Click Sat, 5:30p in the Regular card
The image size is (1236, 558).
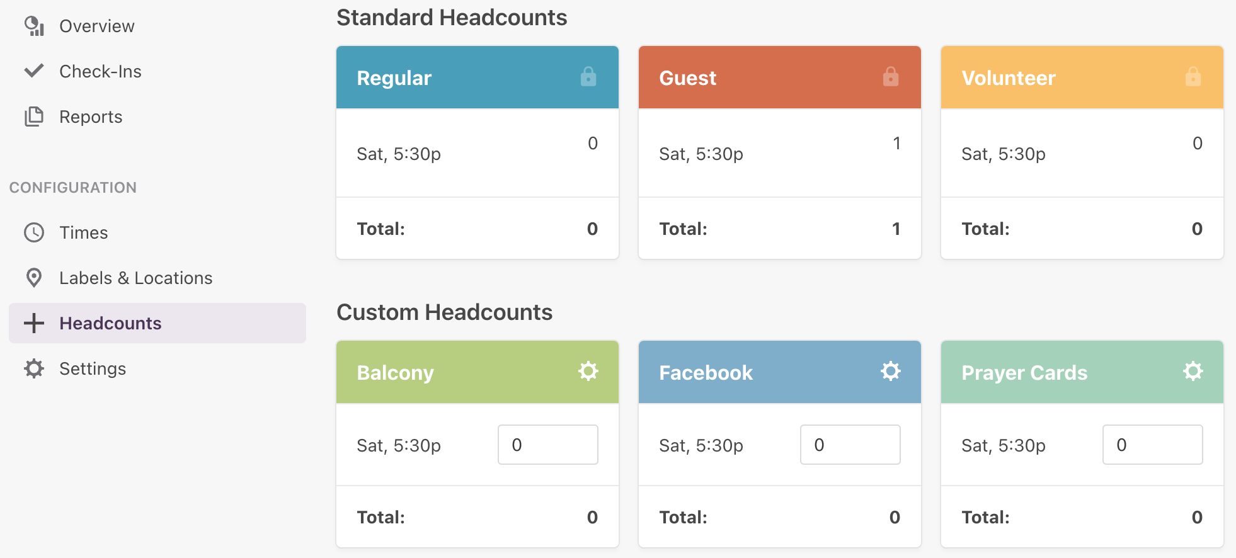[x=399, y=154]
